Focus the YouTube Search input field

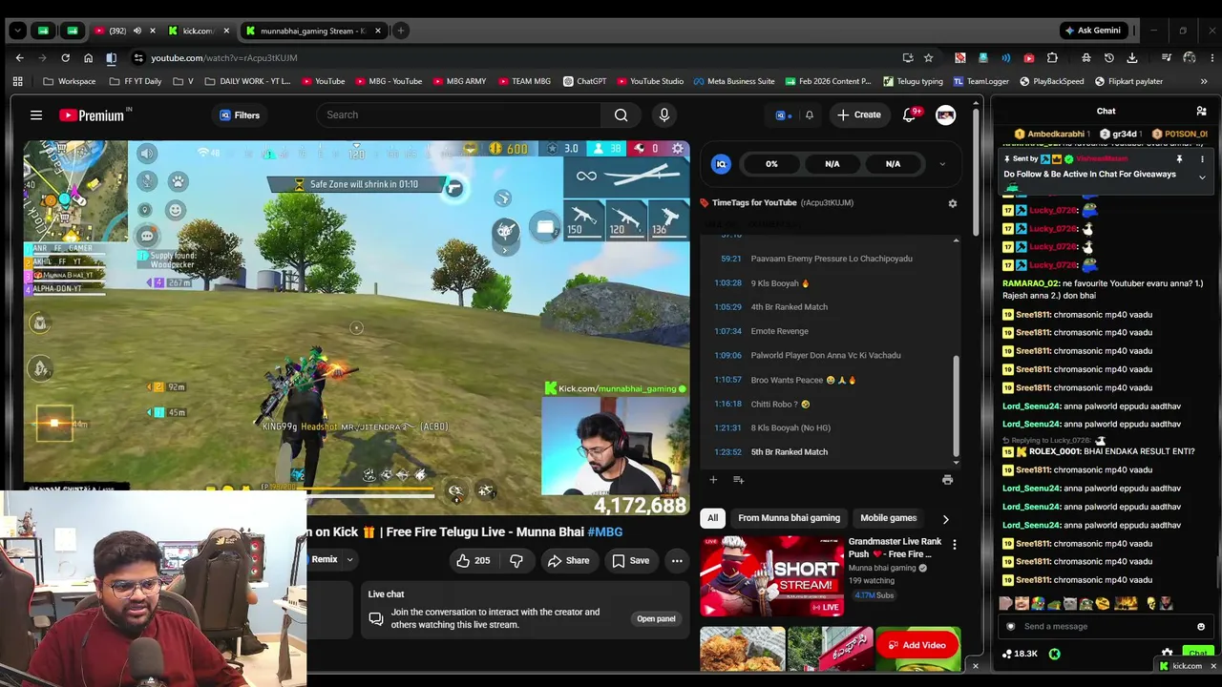pos(459,115)
